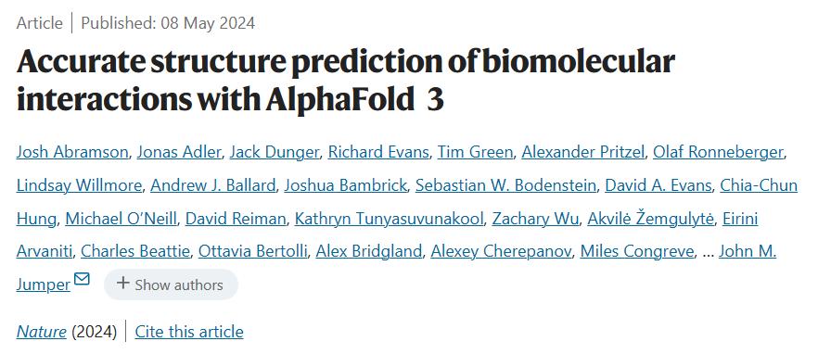
Task: Open Josh Abramson author link
Action: click(72, 152)
